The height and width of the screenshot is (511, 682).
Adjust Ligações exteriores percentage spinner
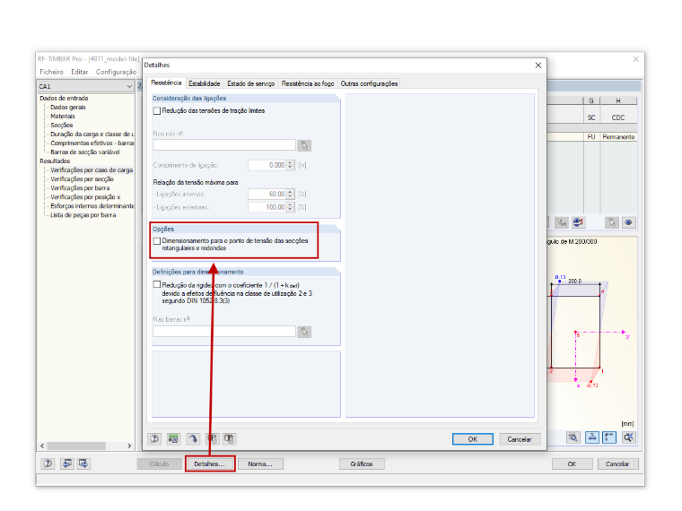point(291,207)
